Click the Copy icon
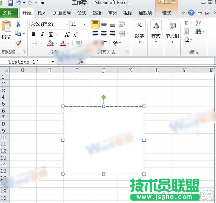Viewport: 216px width, 203px height. pos(18,33)
